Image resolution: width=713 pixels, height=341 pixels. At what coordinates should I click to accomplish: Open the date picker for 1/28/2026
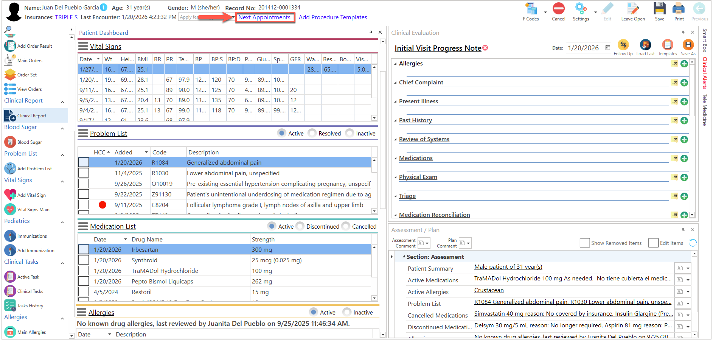[x=607, y=48]
